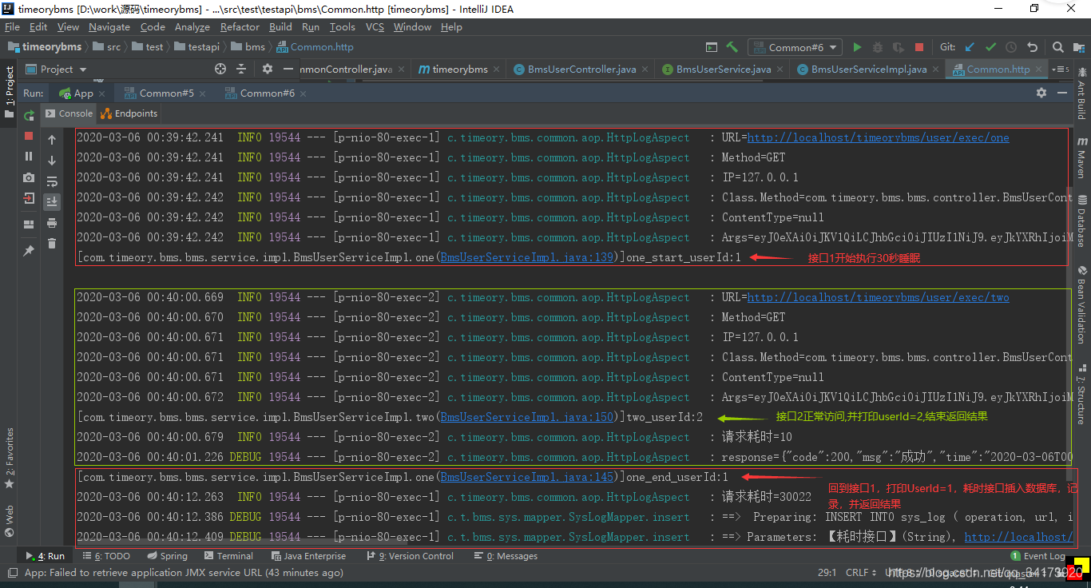The width and height of the screenshot is (1091, 588).
Task: Go down the stack trace with down arrow
Action: (52, 160)
